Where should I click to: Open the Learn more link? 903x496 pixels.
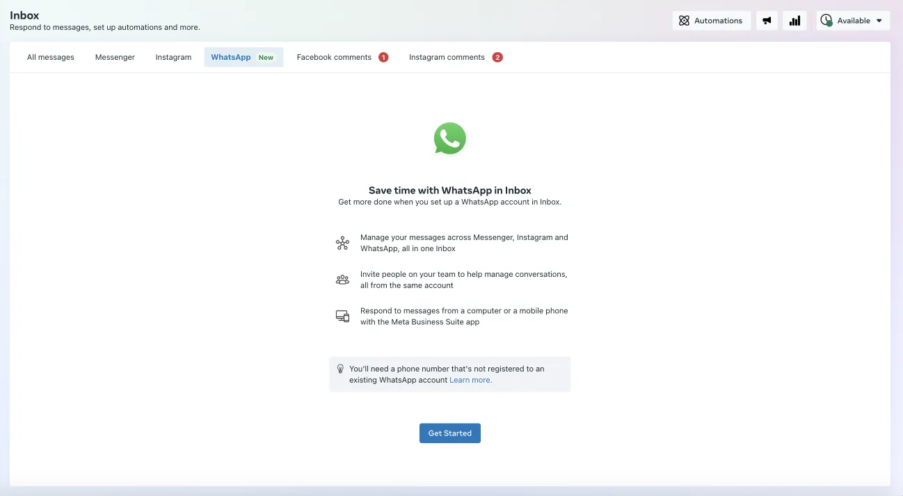(x=470, y=380)
